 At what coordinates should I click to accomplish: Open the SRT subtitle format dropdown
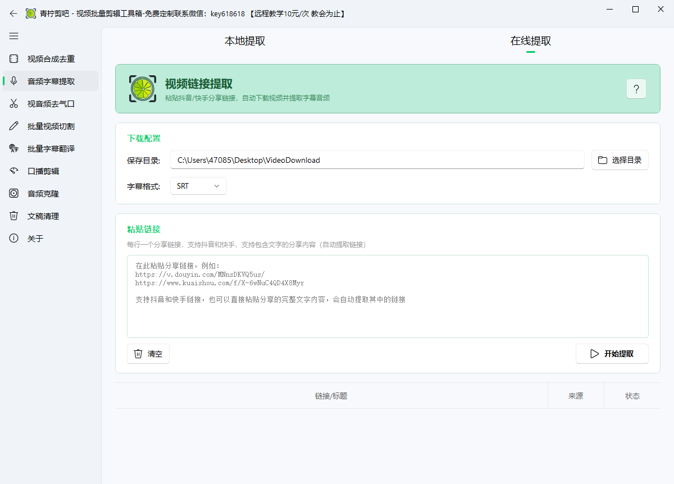(x=198, y=186)
